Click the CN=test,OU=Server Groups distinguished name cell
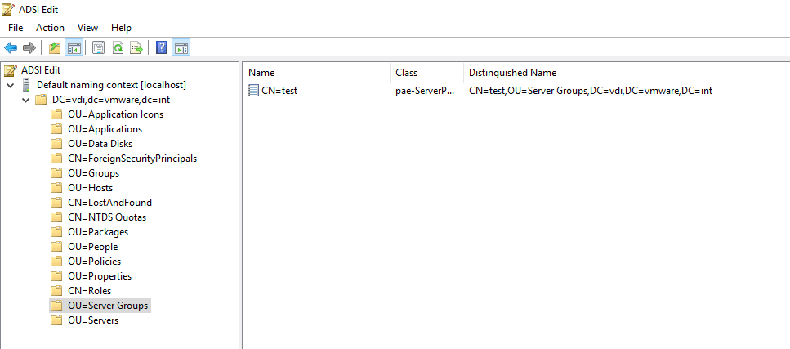Viewport: 790px width, 349px height. click(591, 91)
